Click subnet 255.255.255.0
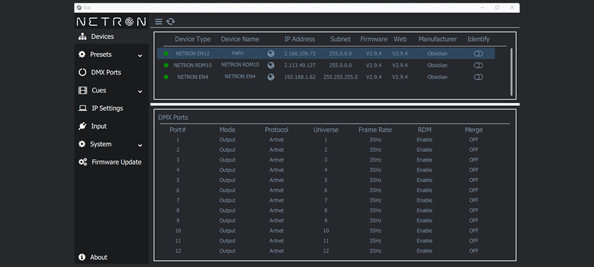Image resolution: width=594 pixels, height=267 pixels. click(340, 77)
